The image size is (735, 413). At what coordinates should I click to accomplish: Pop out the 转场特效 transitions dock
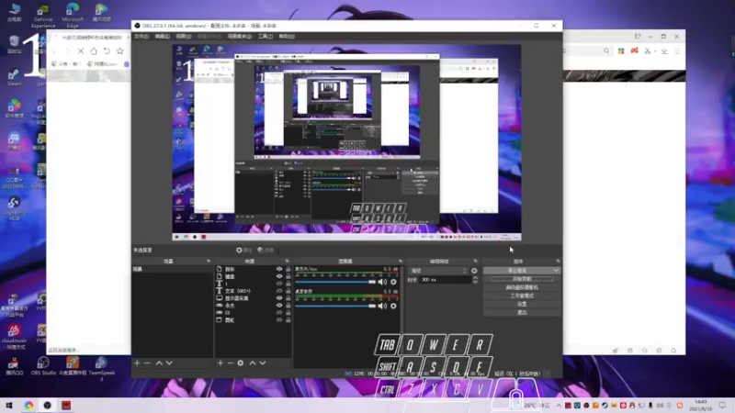[475, 261]
